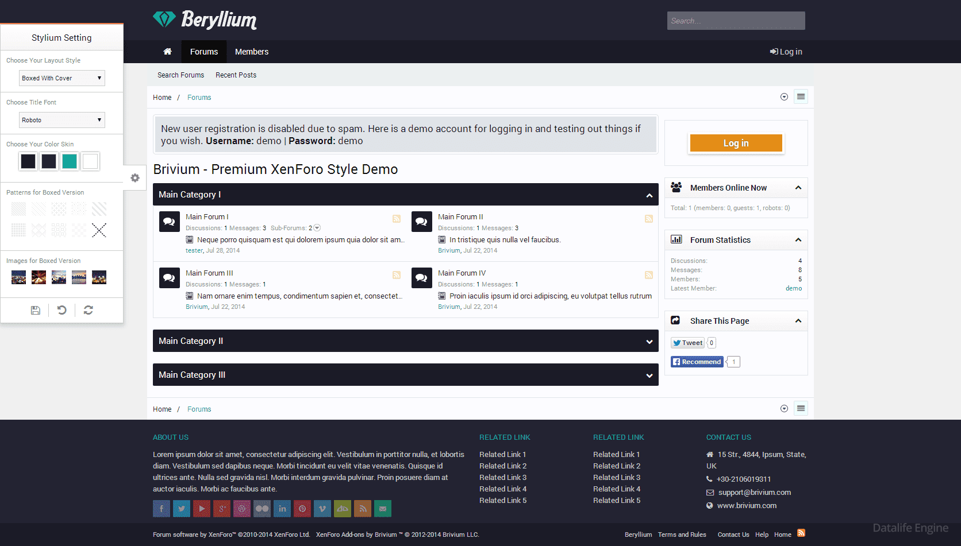Open the Recent Posts submenu link
Viewport: 961px width, 546px height.
tap(236, 75)
